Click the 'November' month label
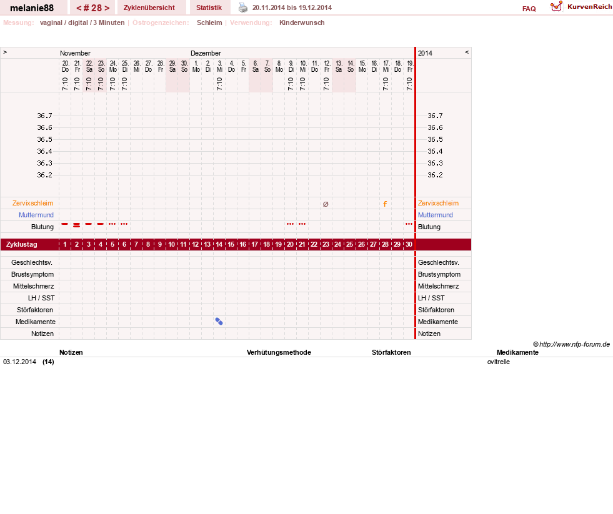 coord(75,53)
